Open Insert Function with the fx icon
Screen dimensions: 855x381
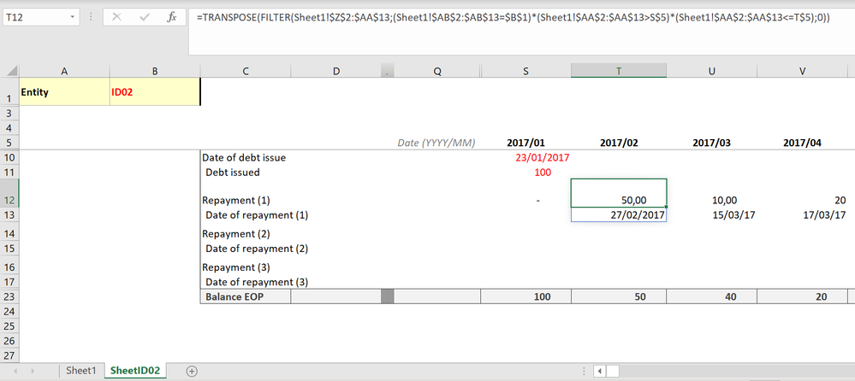point(172,17)
